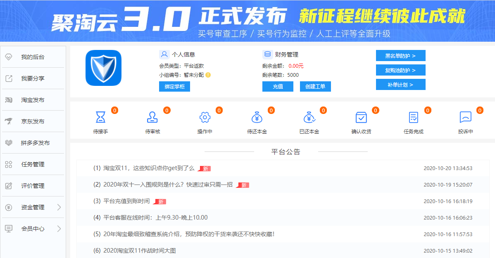Image resolution: width=495 pixels, height=258 pixels.
Task: Expand the 资金管理 chevron arrow
Action: pos(59,207)
